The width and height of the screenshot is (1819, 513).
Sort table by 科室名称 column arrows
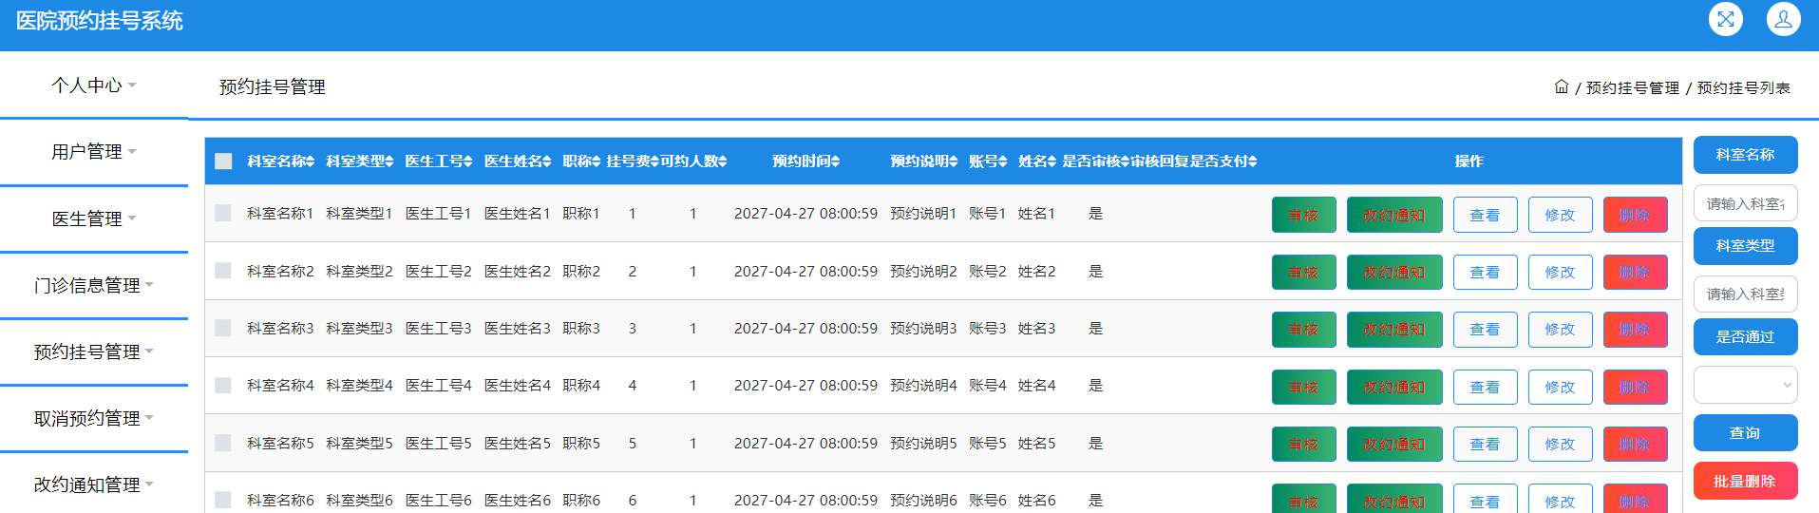[310, 161]
